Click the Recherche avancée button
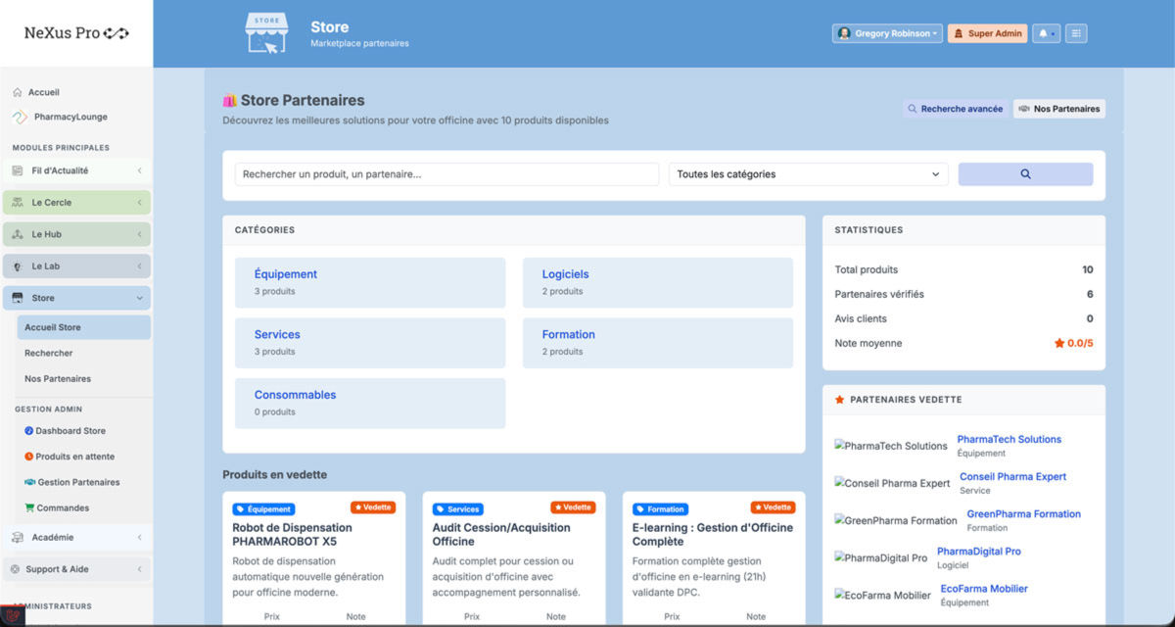This screenshot has width=1175, height=627. (x=955, y=109)
